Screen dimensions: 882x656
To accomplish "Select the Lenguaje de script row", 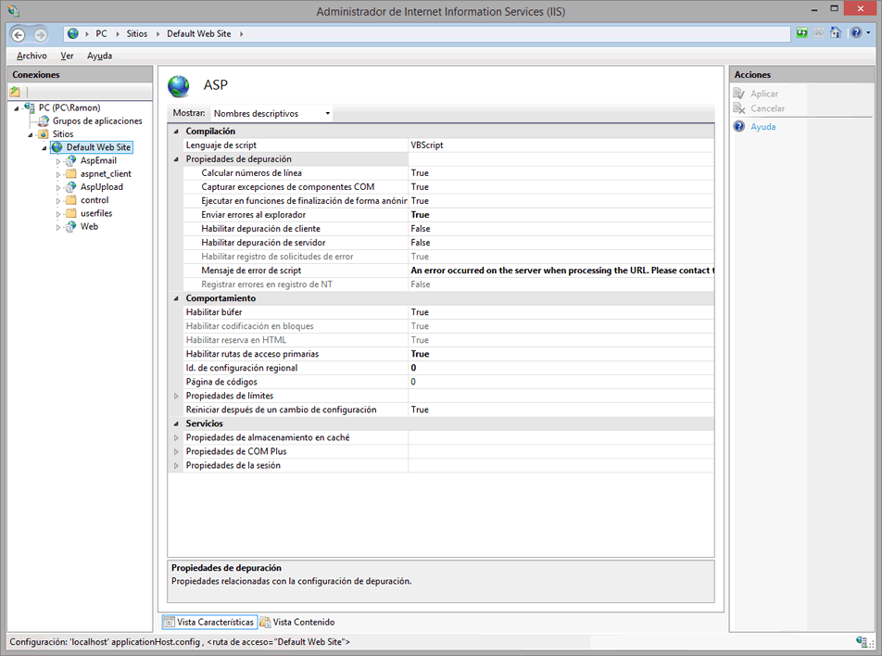I will click(448, 145).
